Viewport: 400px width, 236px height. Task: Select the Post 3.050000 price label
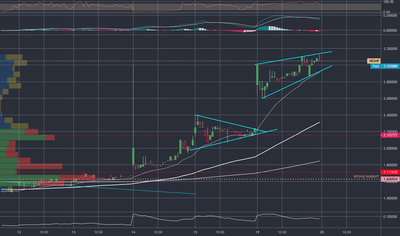pos(385,66)
